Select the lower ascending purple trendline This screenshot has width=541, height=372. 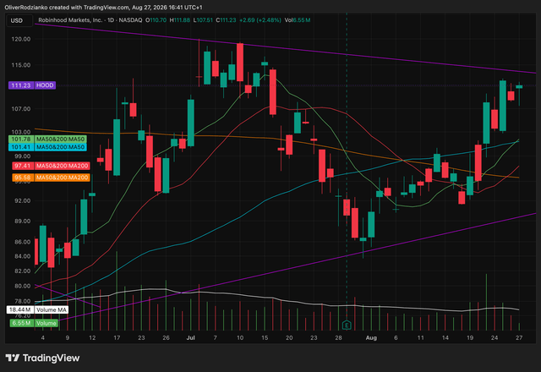(297, 267)
